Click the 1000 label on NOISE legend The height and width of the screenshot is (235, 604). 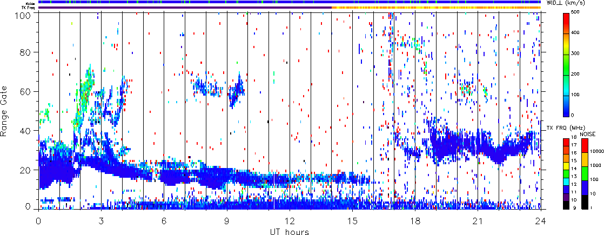[595, 166]
